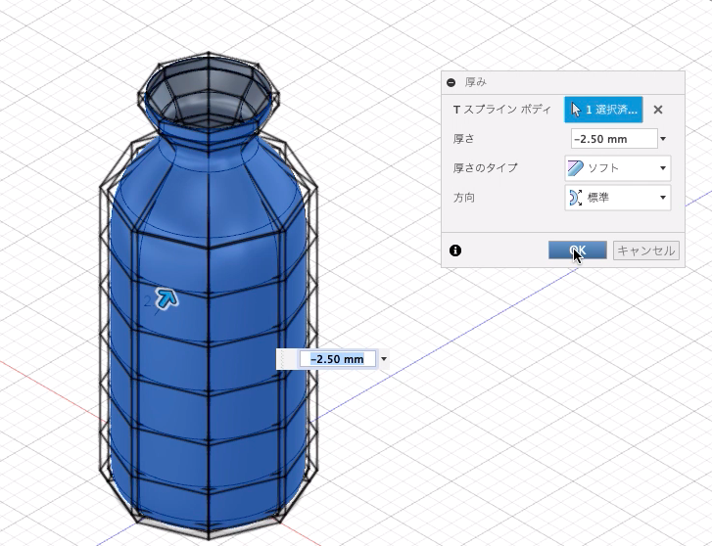Open the 厚さ value dropdown arrow

click(663, 138)
